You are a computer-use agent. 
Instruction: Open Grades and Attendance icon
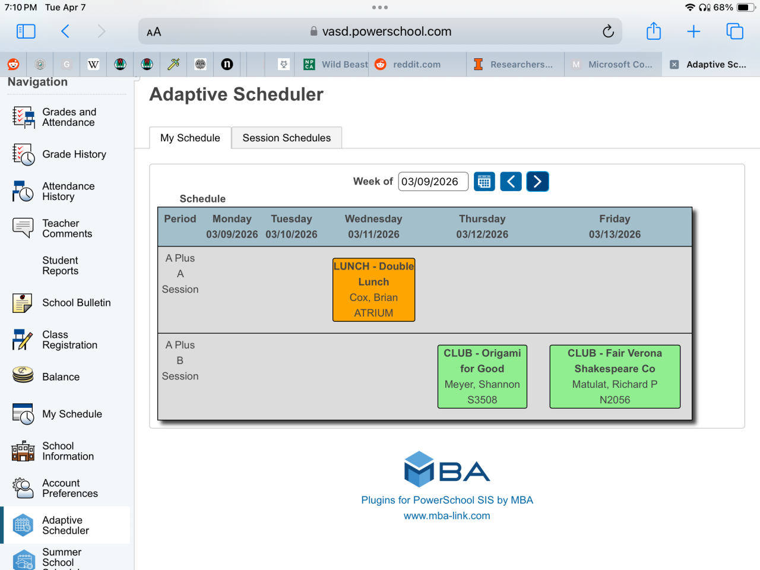[x=23, y=117]
